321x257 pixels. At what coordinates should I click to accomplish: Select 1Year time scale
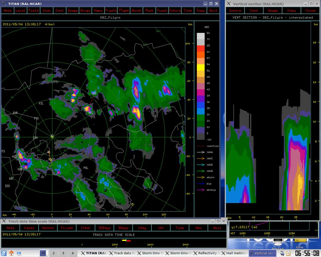pyautogui.click(x=86, y=228)
